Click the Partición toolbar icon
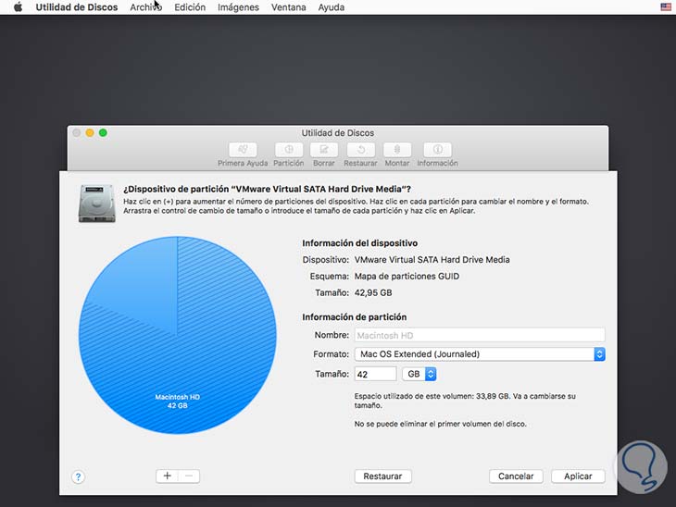This screenshot has height=507, width=676. point(288,150)
